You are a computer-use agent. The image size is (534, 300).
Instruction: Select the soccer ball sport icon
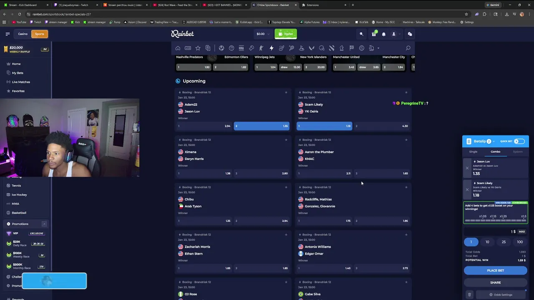[222, 48]
